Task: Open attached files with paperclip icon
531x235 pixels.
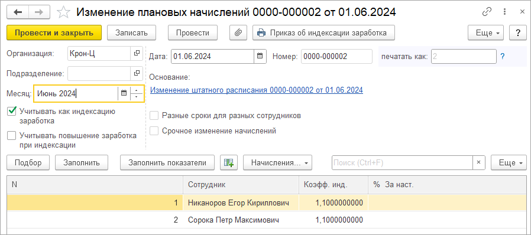Action: 238,33
